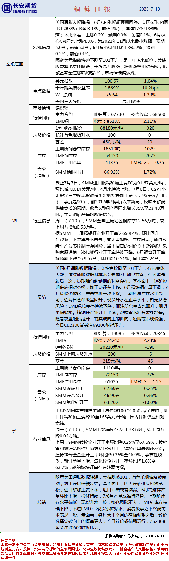Click the 0#锌报价 20210元/吨 cell

(x=112, y=347)
